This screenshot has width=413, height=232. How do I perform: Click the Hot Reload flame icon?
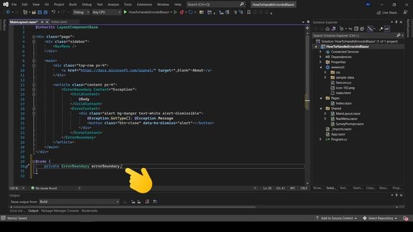pos(182,12)
